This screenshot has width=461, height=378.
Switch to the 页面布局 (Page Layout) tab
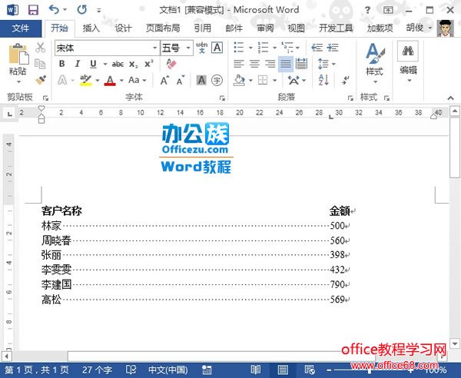[163, 28]
